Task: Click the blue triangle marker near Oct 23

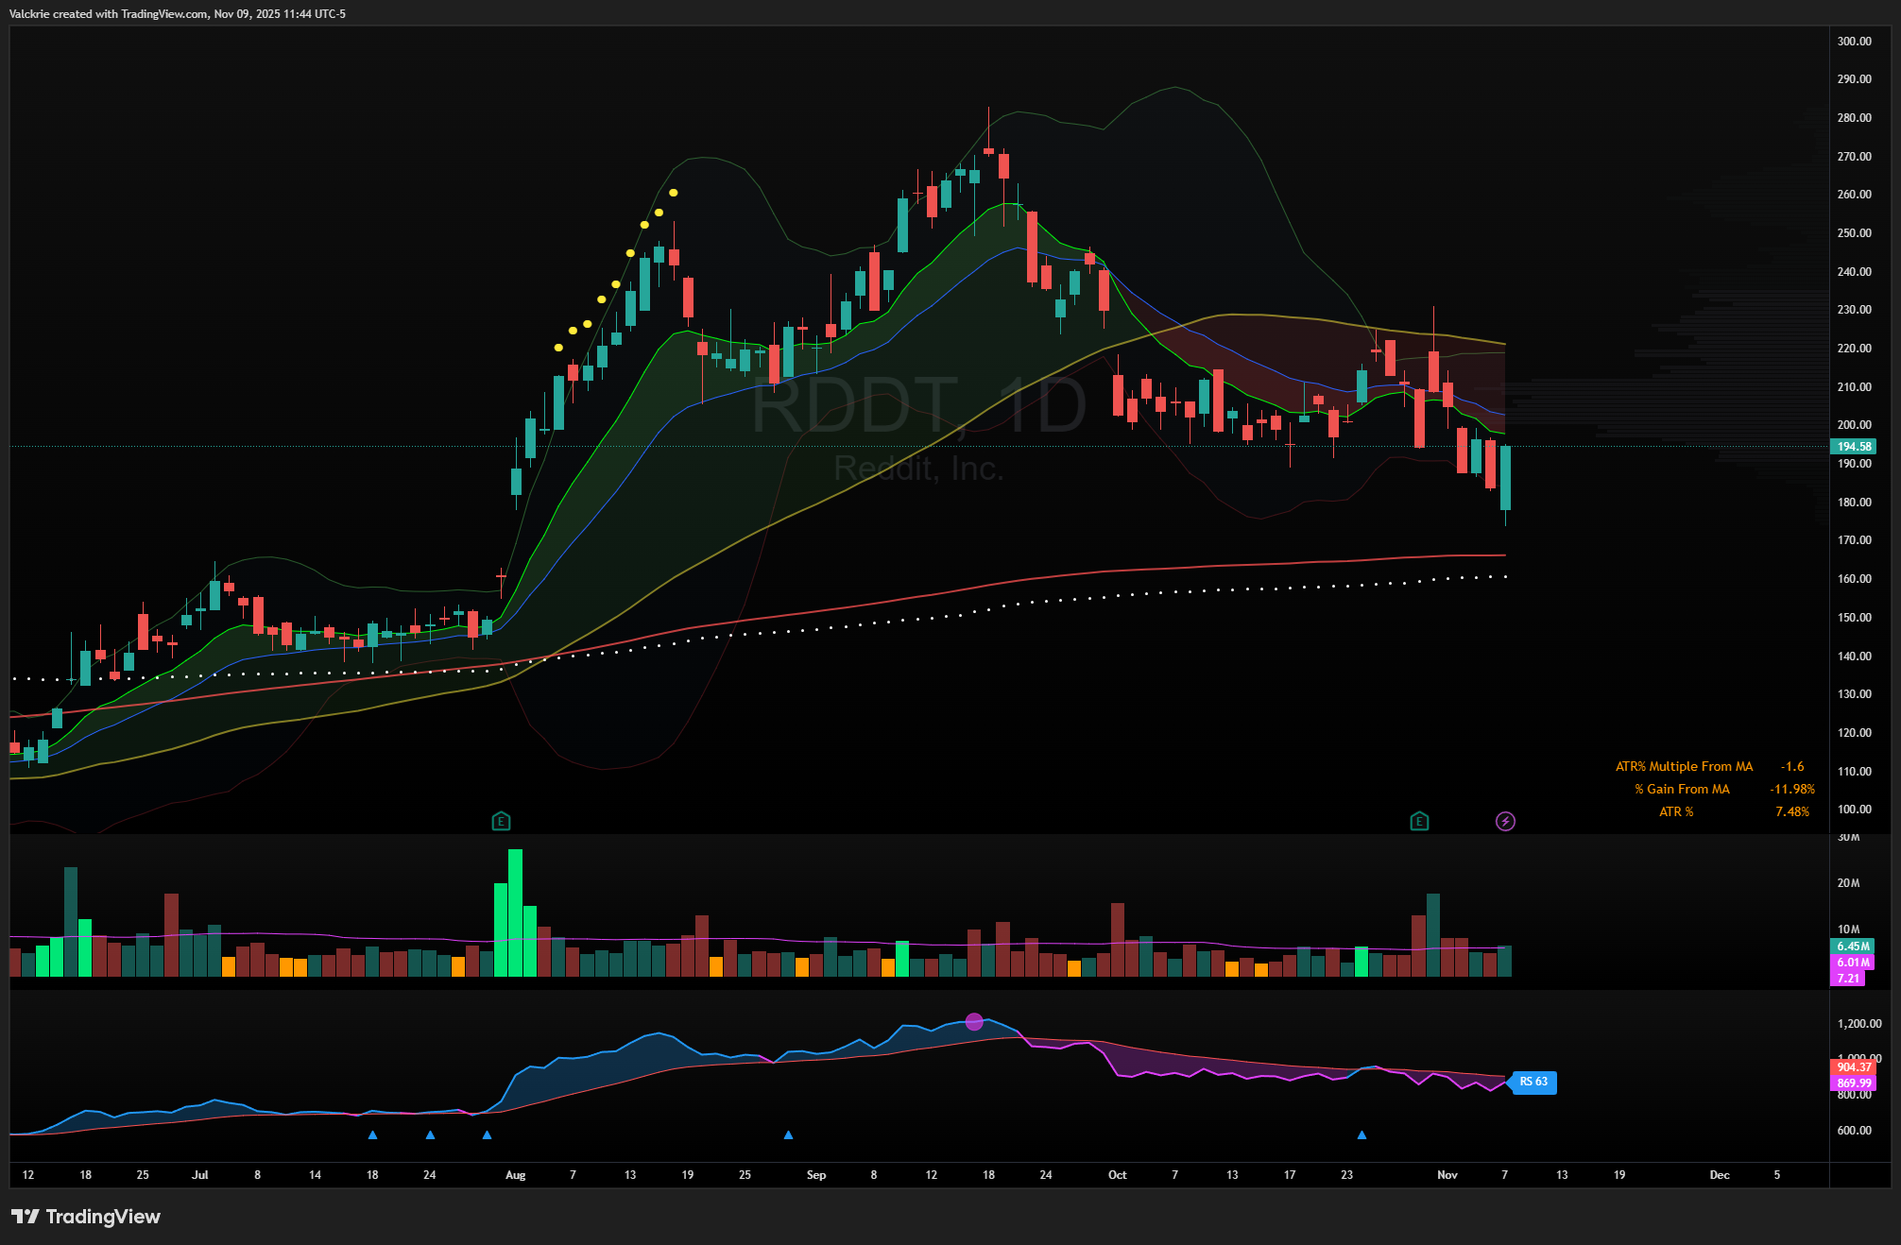Action: pyautogui.click(x=1362, y=1134)
